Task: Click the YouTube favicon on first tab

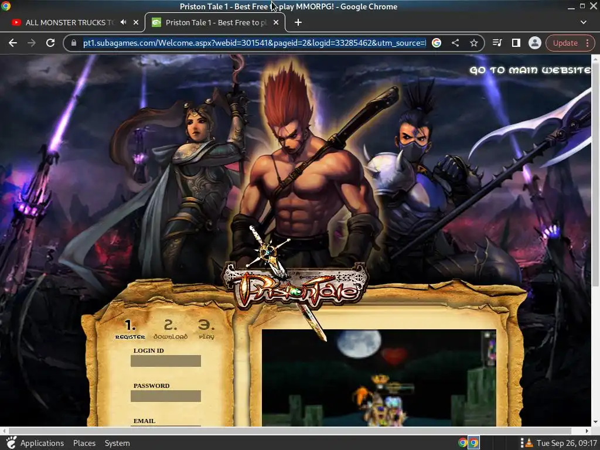Action: click(16, 23)
